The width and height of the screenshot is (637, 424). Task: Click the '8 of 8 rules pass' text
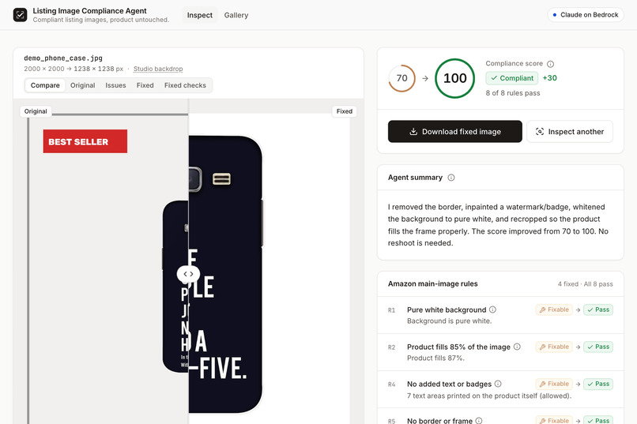513,93
